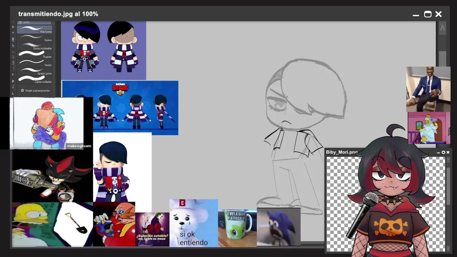
Task: Select the 'Ajustar goma' sub tool
Action: [x=35, y=71]
